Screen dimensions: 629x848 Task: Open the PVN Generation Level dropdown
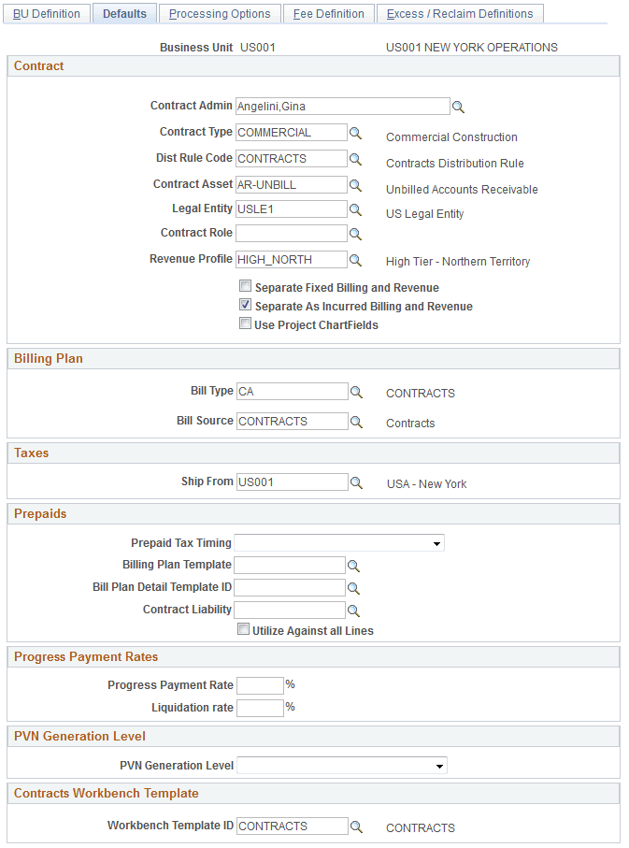[439, 765]
